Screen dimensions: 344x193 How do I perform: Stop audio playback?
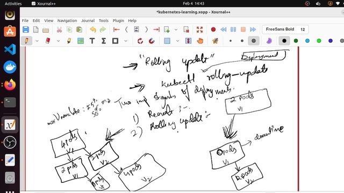click(x=243, y=29)
